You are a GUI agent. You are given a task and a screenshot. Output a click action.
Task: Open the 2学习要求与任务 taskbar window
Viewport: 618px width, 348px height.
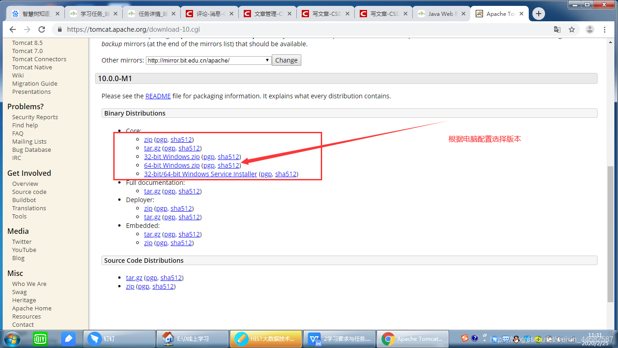(339, 338)
